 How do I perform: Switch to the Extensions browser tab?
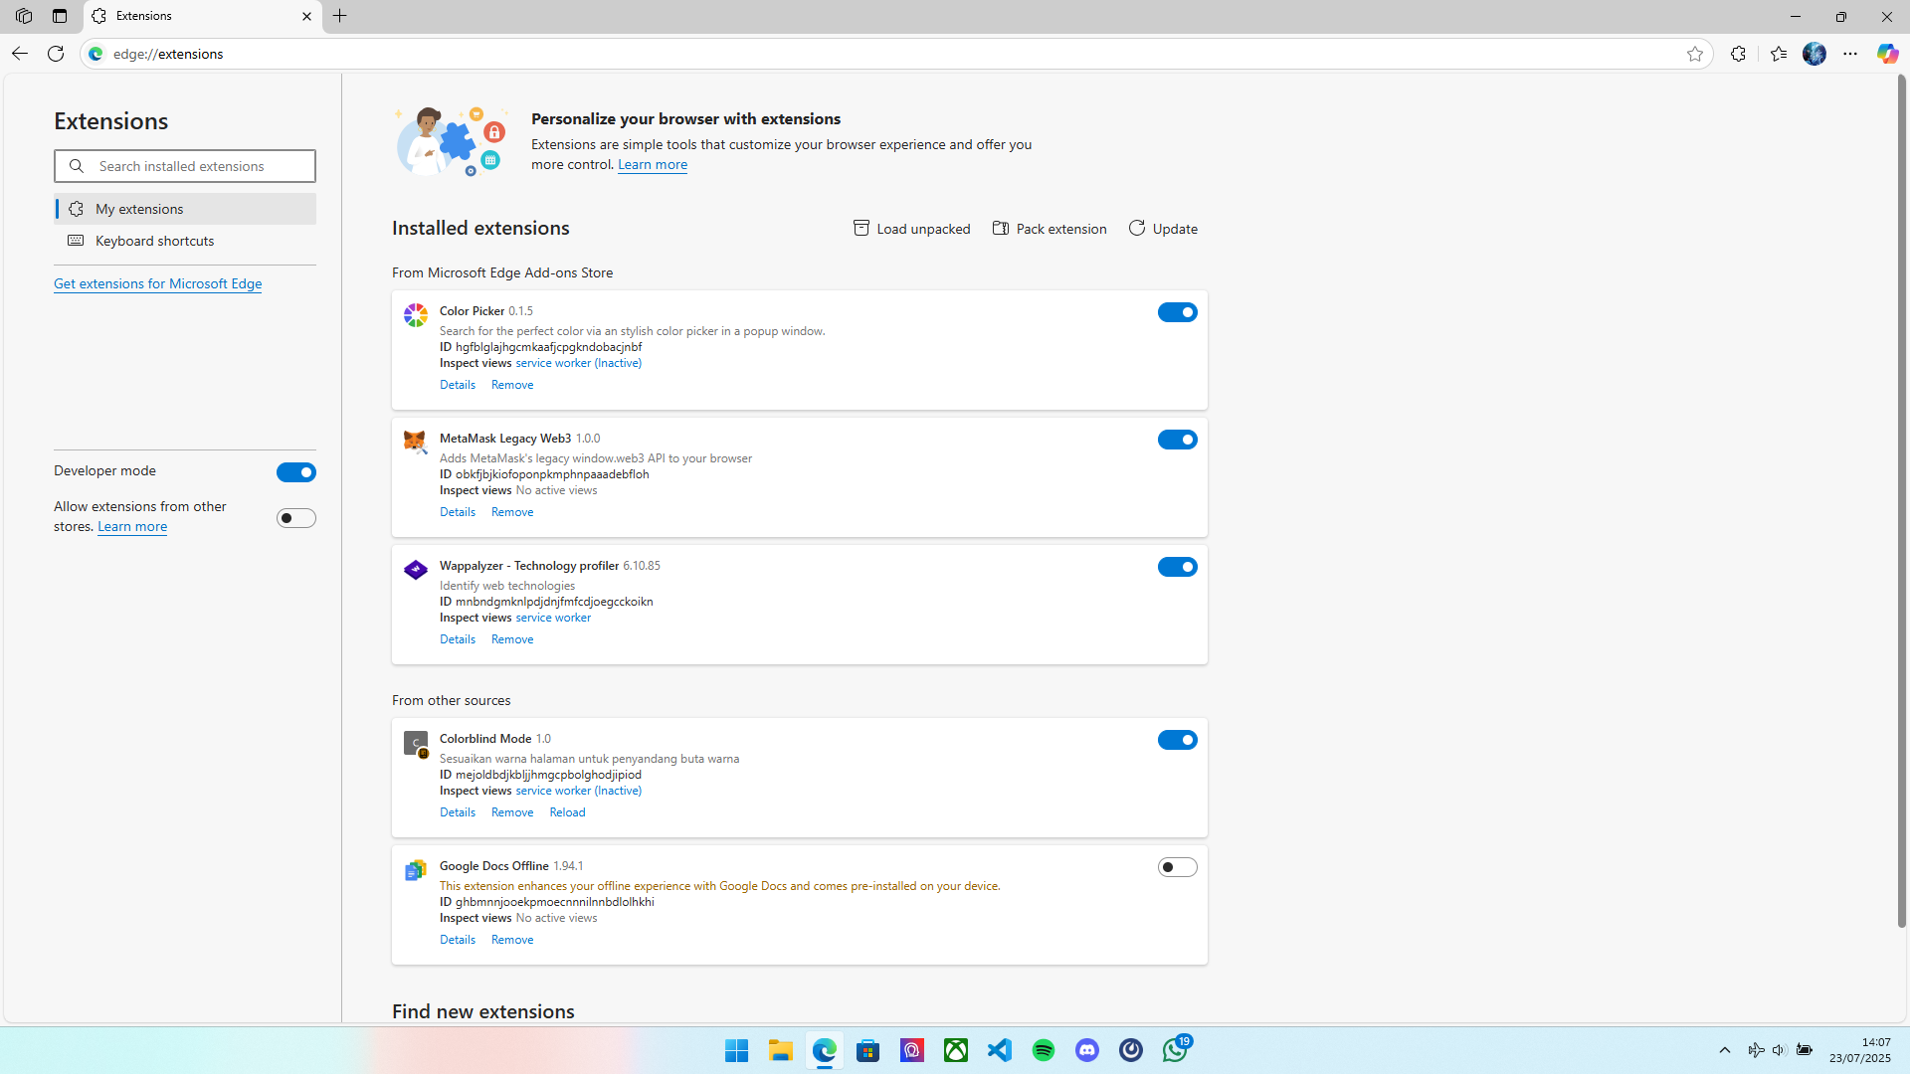click(x=203, y=16)
